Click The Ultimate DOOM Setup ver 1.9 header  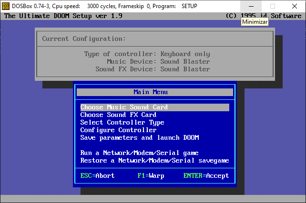coord(63,16)
